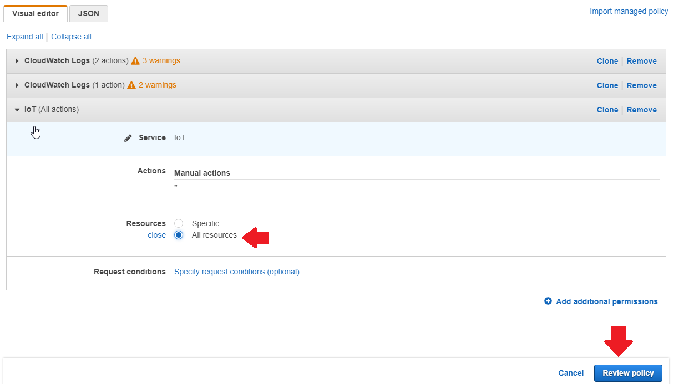
Task: Select the Specific resources radio button
Action: [x=179, y=223]
